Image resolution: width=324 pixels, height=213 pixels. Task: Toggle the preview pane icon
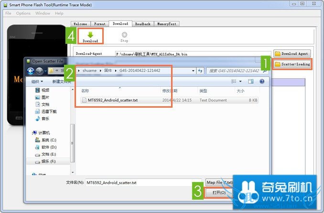pos(250,81)
